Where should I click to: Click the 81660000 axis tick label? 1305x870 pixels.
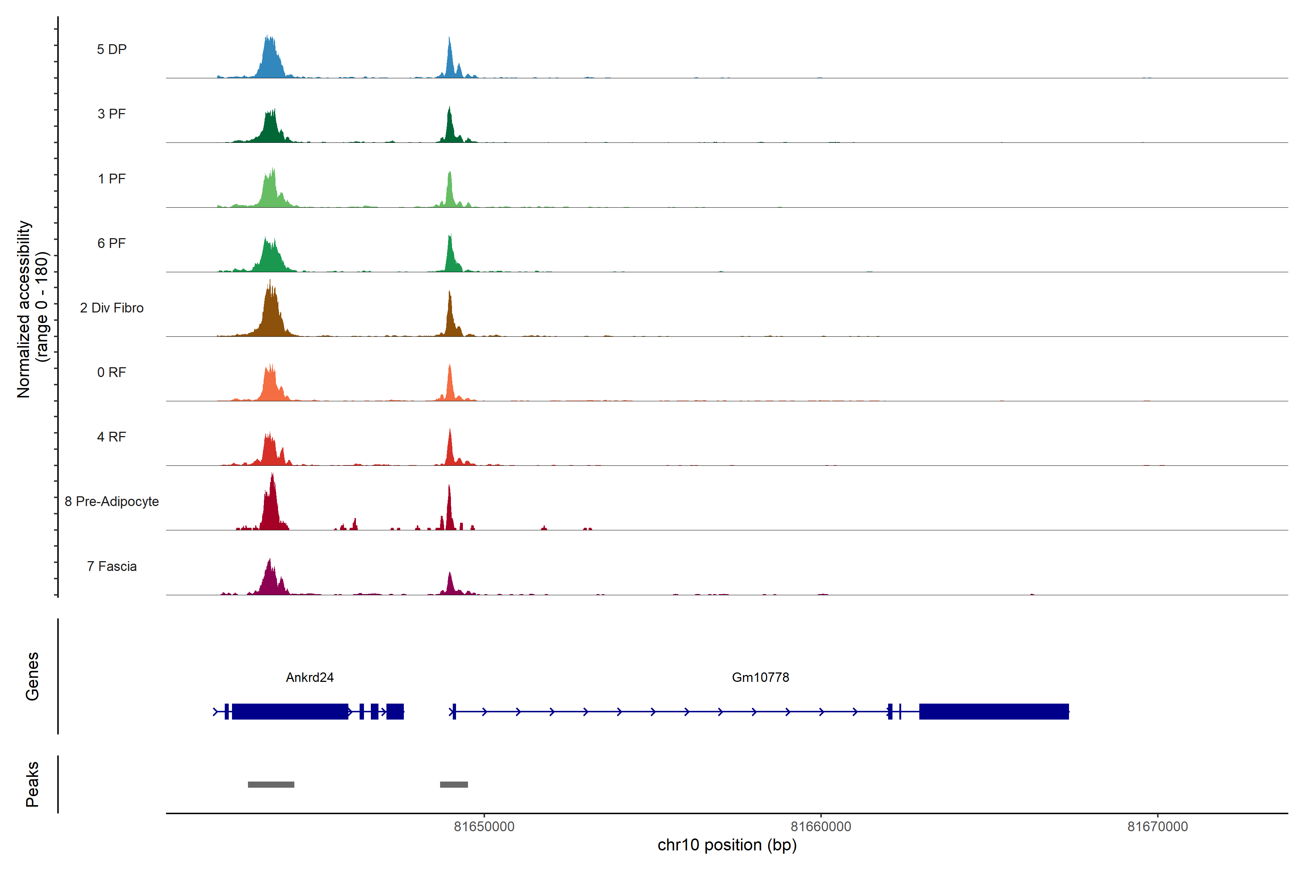point(821,827)
